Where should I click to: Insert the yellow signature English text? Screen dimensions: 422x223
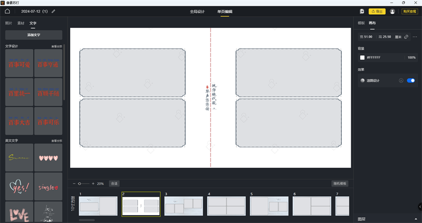pos(19,158)
